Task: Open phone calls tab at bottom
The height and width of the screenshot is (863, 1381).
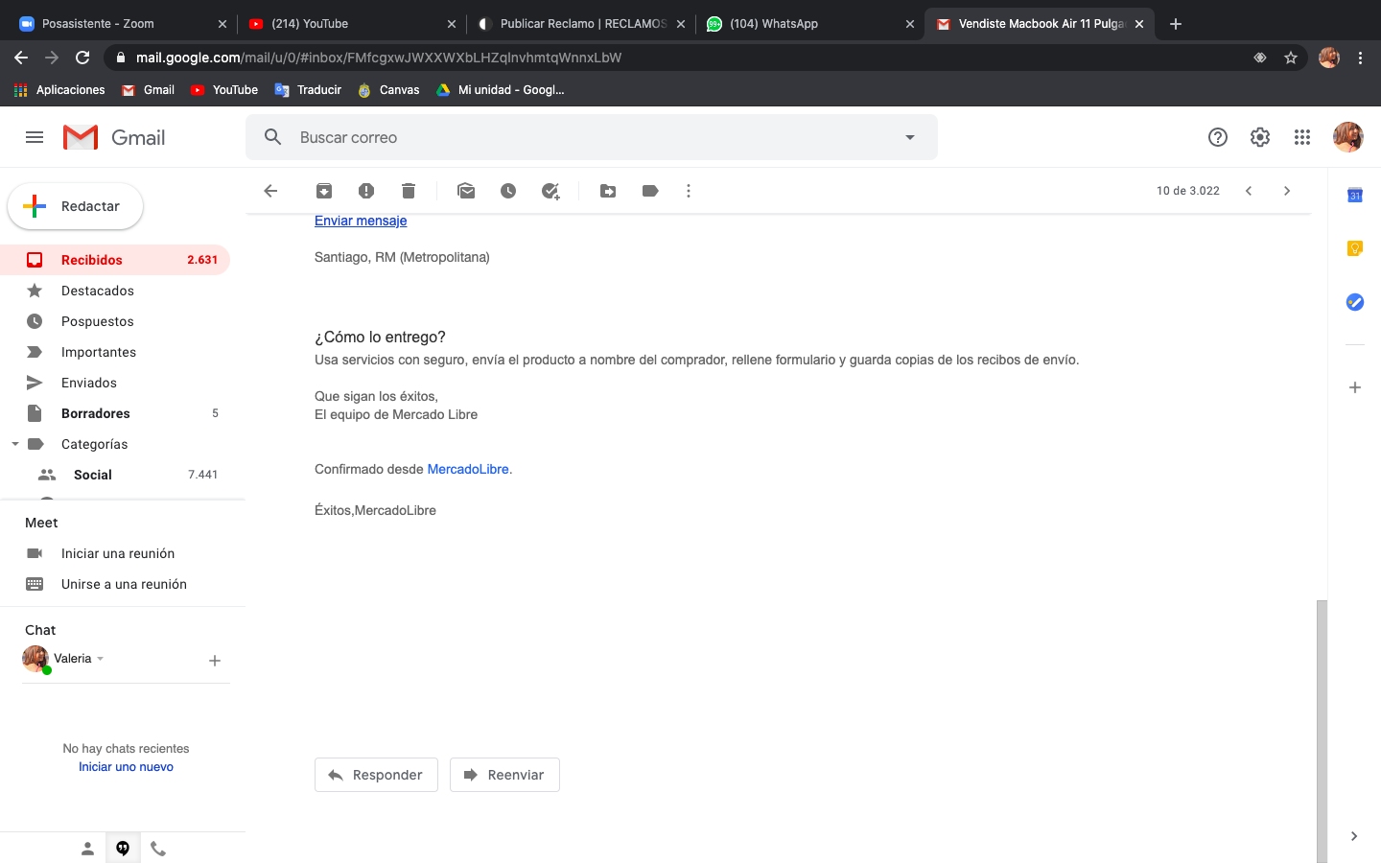Action: [x=158, y=849]
